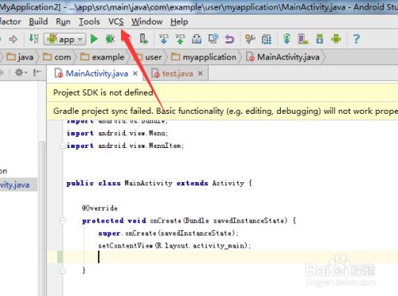Click the purple Revert arrow icon

coord(229,39)
